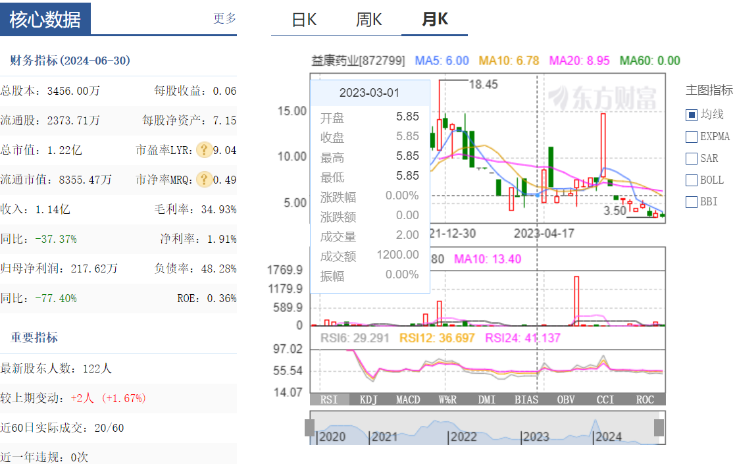The width and height of the screenshot is (735, 464).
Task: Click the MA20: 8.95 legend value
Action: [x=579, y=61]
